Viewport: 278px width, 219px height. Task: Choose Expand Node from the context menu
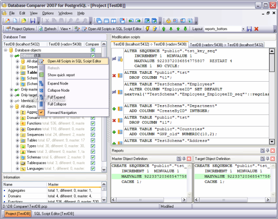(x=73, y=83)
